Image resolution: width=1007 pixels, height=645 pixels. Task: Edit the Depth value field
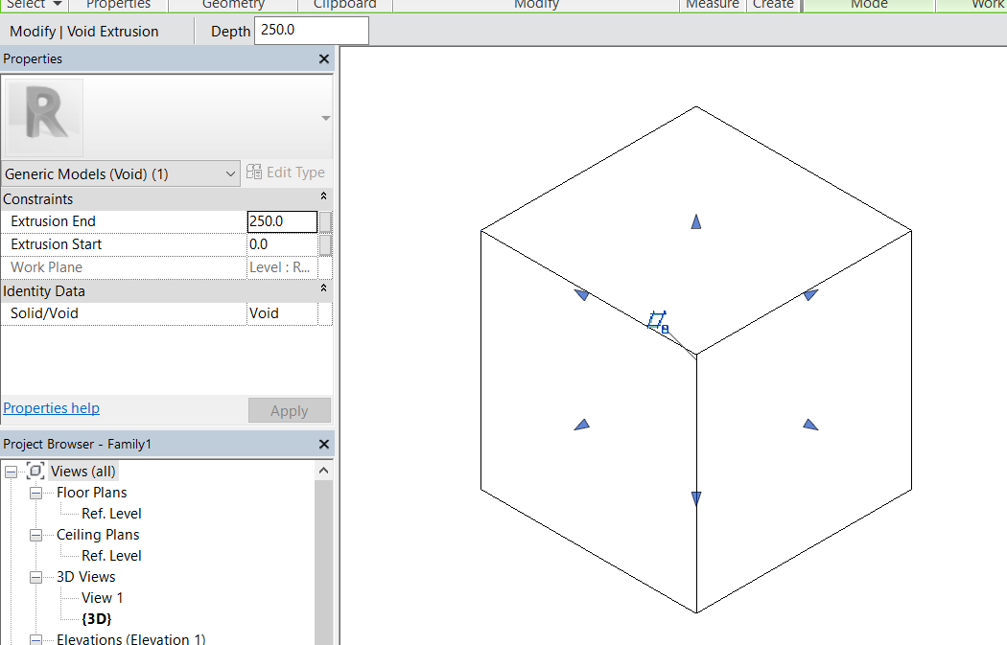pyautogui.click(x=310, y=30)
